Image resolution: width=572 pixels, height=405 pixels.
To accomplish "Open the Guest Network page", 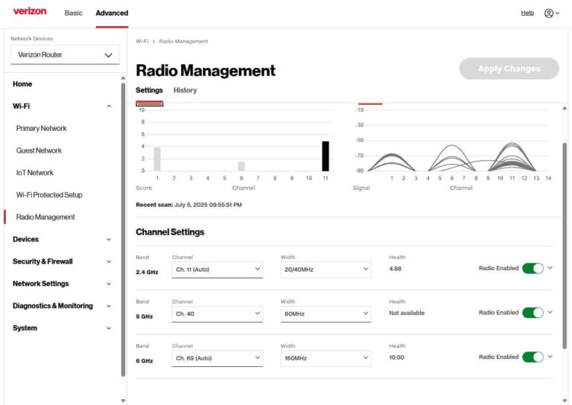I will (x=39, y=150).
